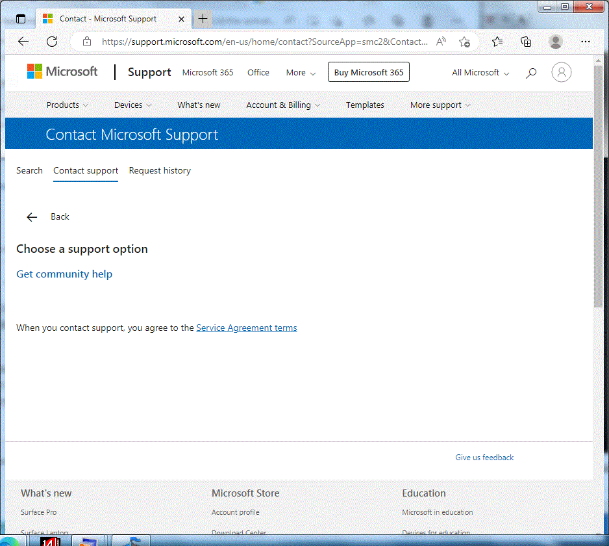609x546 pixels.
Task: View site information lock icon
Action: click(x=87, y=42)
